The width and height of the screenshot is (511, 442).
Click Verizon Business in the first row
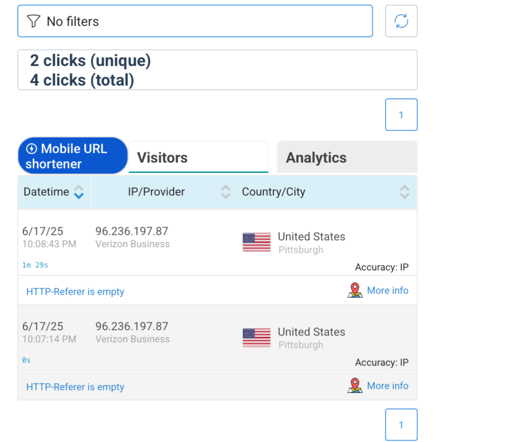pos(132,244)
